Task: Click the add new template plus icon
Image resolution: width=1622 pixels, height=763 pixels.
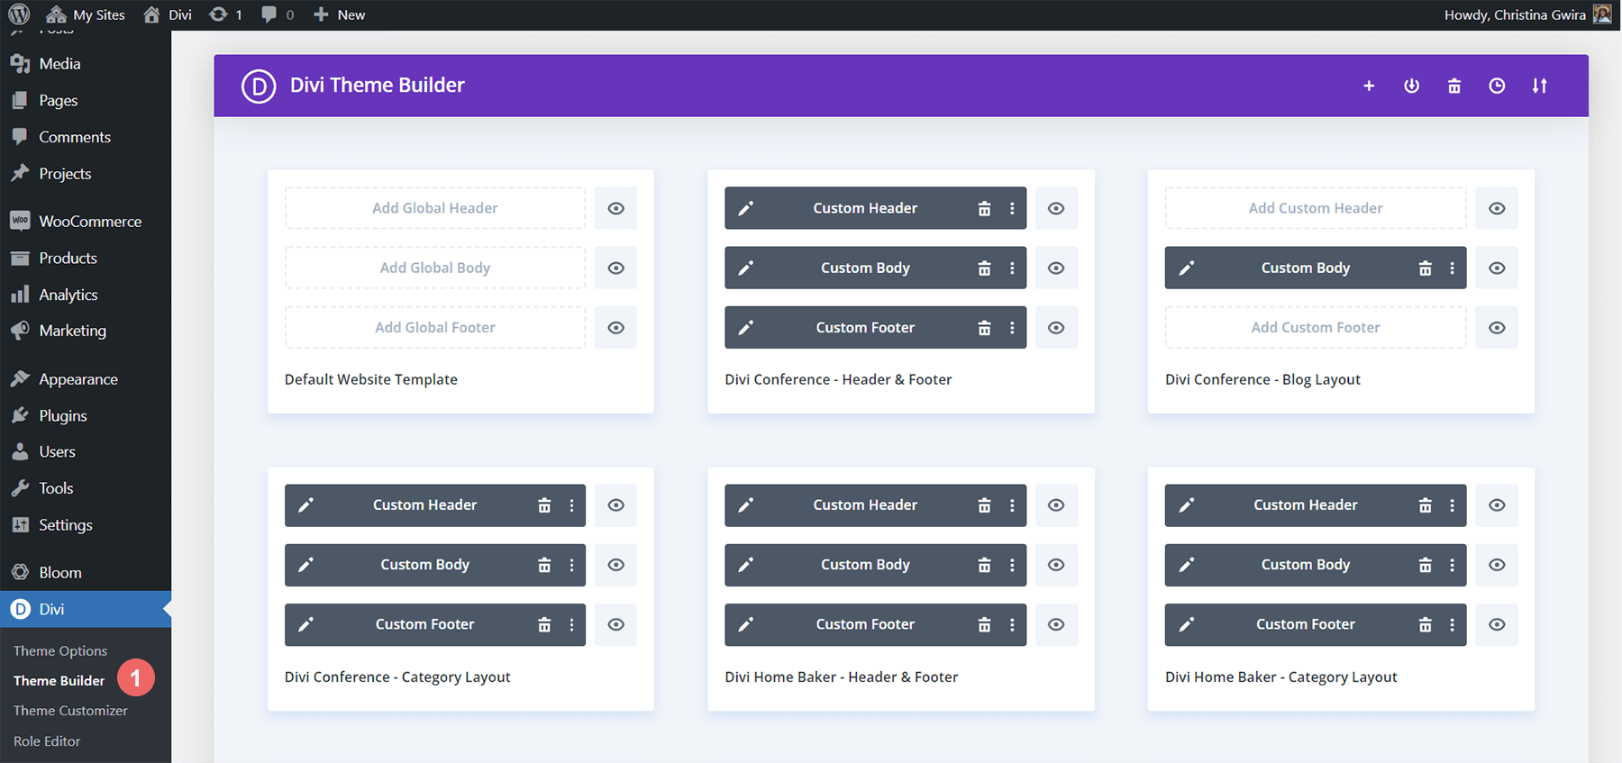Action: click(x=1369, y=86)
